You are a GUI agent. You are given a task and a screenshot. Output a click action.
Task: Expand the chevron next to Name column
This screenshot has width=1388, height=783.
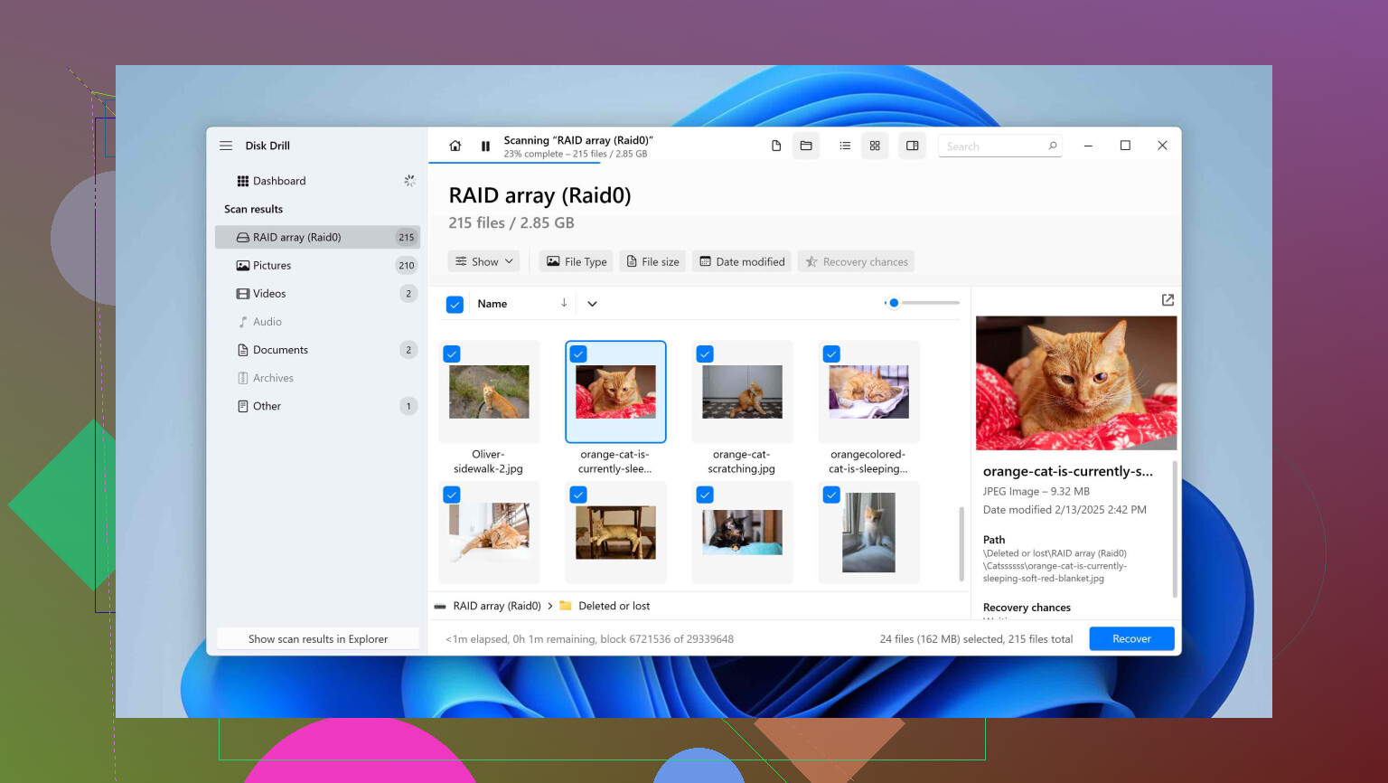click(592, 304)
